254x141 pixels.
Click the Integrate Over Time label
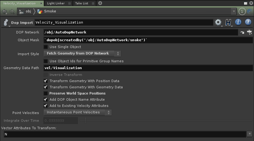click(21, 121)
